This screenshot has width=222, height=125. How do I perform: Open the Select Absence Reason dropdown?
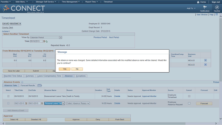pos(78,103)
